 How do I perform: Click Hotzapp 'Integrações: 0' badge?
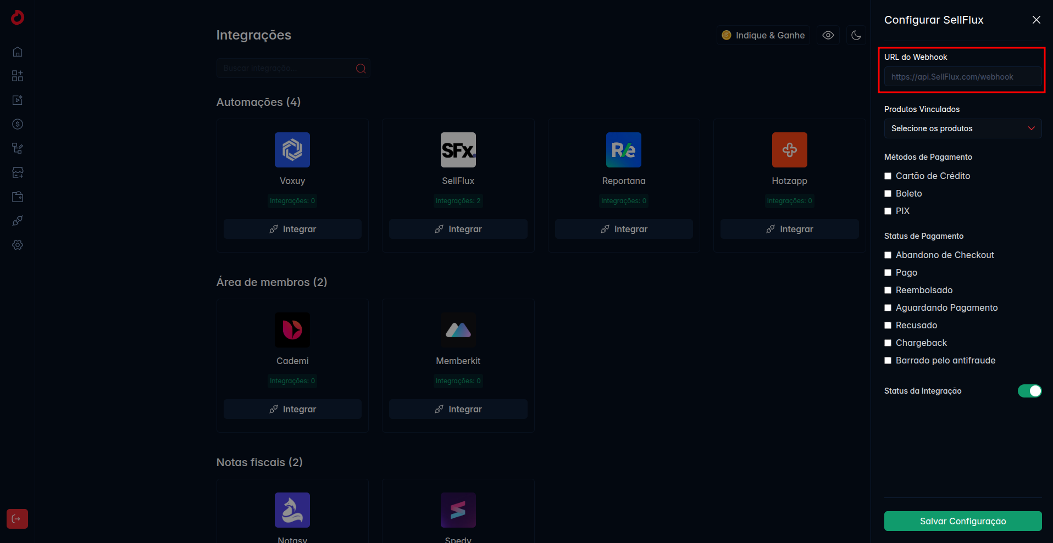click(x=790, y=201)
